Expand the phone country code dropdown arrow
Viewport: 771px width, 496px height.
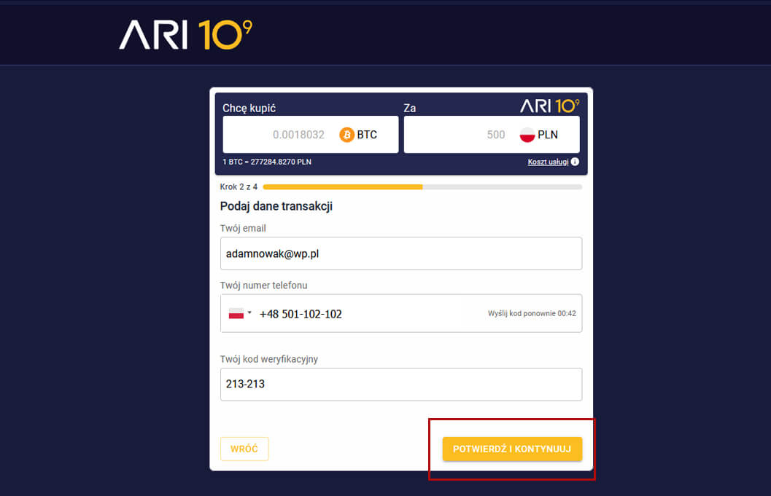(249, 313)
